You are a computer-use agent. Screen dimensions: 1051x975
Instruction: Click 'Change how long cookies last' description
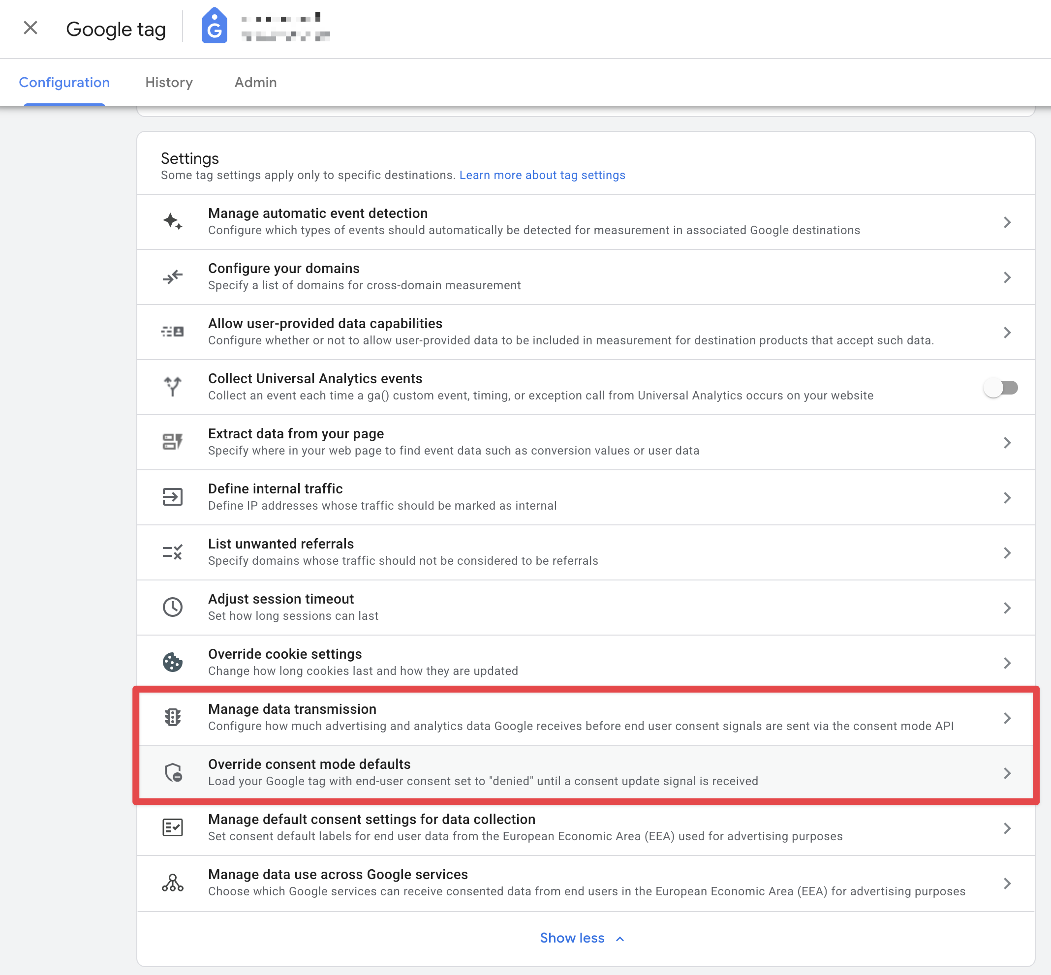(x=363, y=671)
